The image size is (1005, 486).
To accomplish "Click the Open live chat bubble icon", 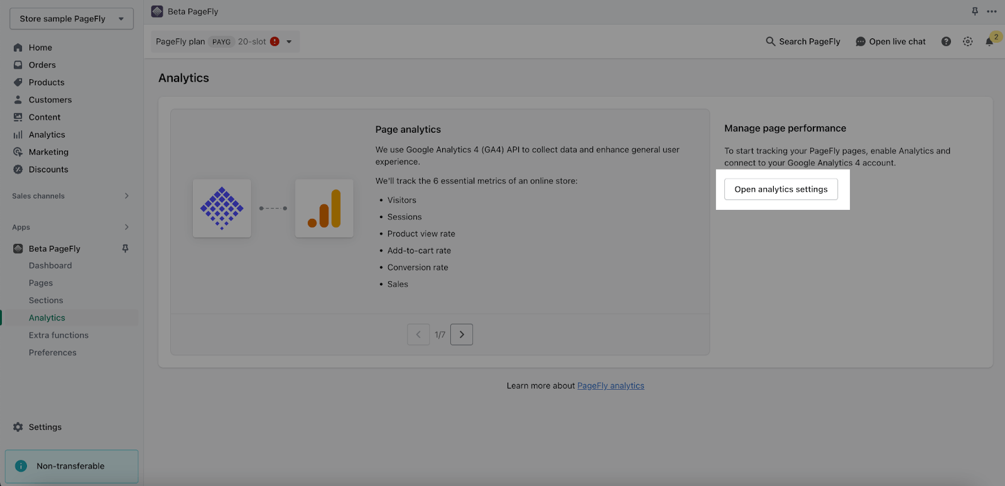I will tap(861, 41).
